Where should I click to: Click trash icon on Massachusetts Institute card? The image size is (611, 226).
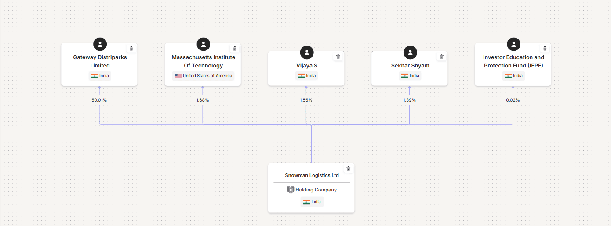pyautogui.click(x=235, y=49)
